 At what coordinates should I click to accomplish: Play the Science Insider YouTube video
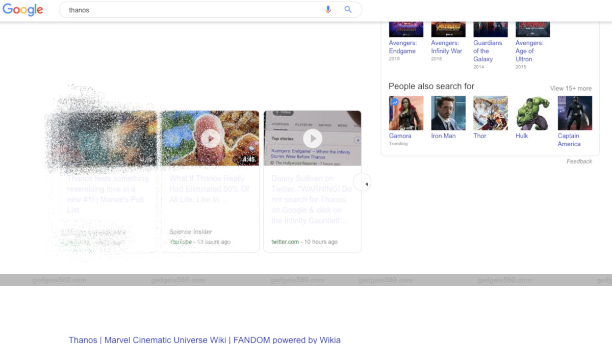coord(211,139)
